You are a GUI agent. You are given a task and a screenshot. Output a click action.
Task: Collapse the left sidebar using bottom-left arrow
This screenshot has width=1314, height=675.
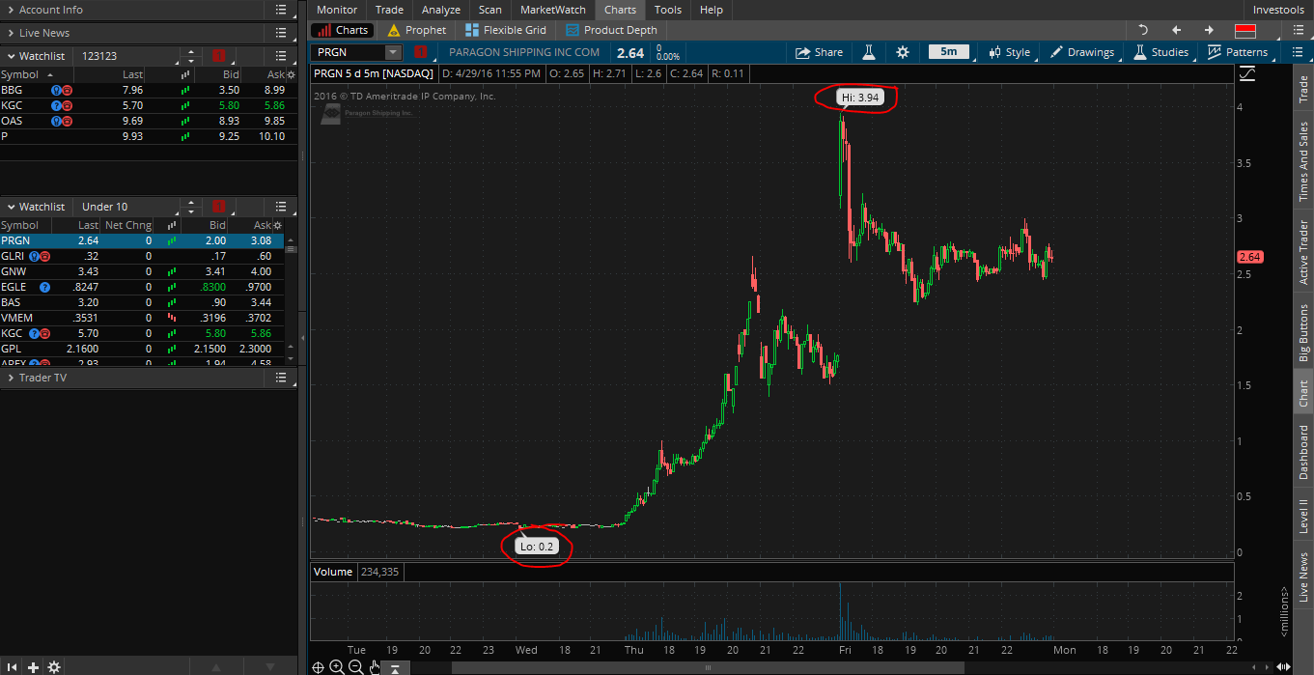pos(13,667)
